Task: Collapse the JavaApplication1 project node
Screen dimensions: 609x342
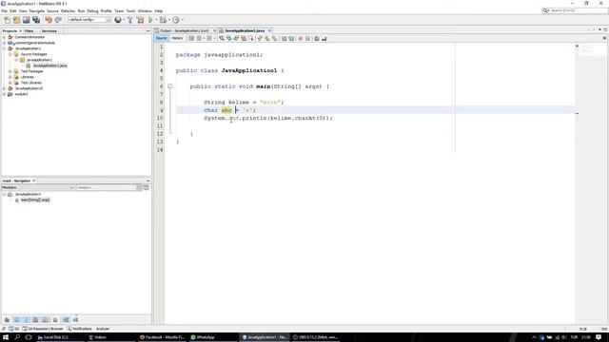Action: [x=4, y=48]
